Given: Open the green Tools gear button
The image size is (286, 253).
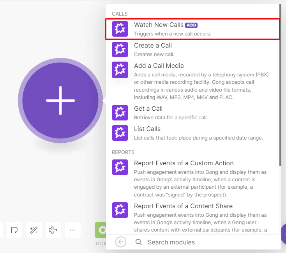Looking at the screenshot, I should coord(102,230).
